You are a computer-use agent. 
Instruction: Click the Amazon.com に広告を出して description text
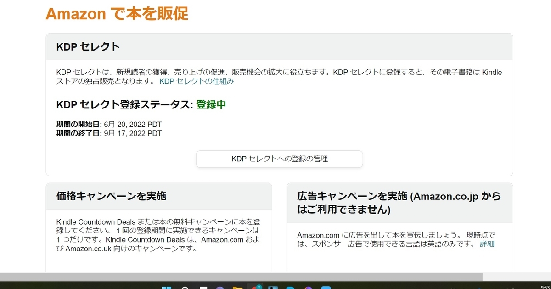[396, 239]
